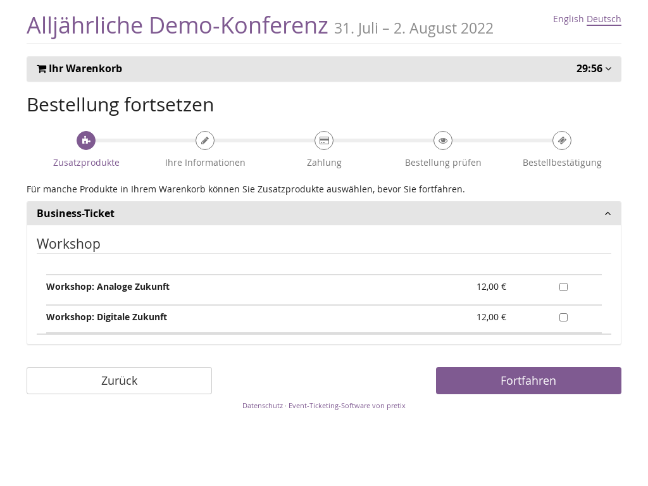Check the Workshop: Digitale Zukunft checkbox
This screenshot has height=486, width=648.
coord(563,317)
